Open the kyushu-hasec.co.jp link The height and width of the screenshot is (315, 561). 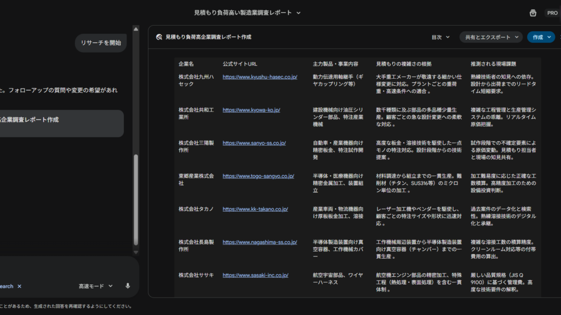point(260,77)
